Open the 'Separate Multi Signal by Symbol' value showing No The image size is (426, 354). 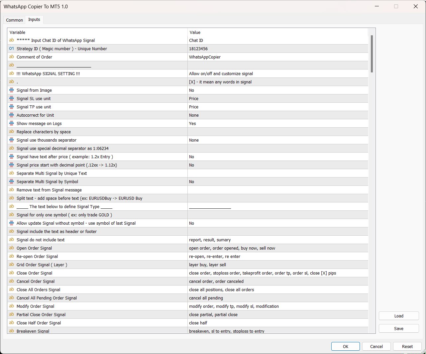278,181
